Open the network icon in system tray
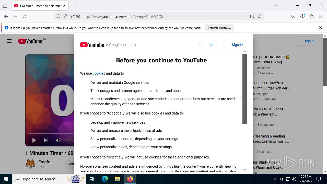327x184 pixels. pos(288,179)
